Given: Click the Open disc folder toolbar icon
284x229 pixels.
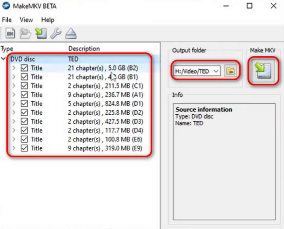Looking at the screenshot, I should click(x=25, y=33).
